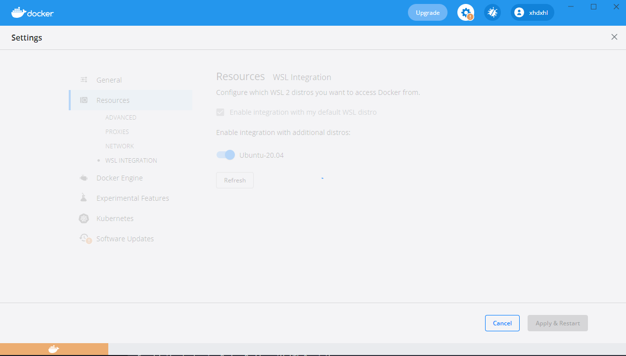Viewport: 626px width, 356px height.
Task: Open the xhdxhl account menu
Action: click(533, 12)
